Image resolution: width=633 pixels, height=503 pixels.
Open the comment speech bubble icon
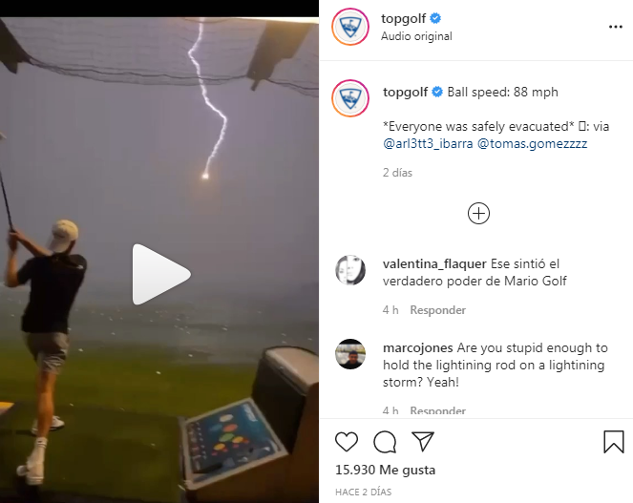tap(385, 442)
